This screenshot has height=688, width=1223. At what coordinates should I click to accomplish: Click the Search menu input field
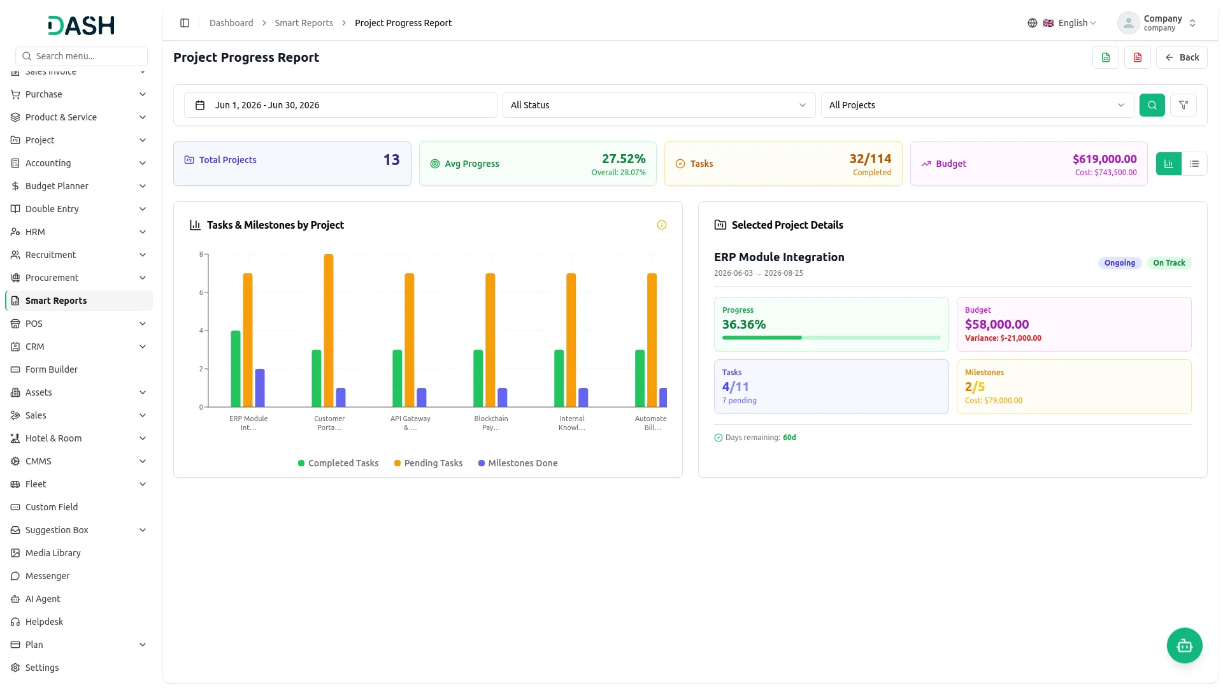click(x=82, y=56)
